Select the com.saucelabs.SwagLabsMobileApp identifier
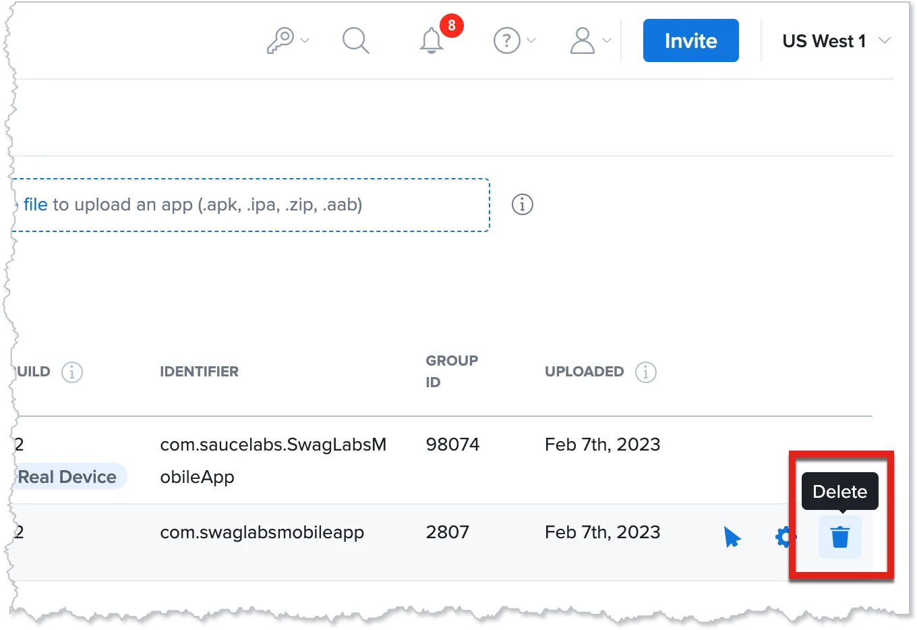 click(x=272, y=460)
